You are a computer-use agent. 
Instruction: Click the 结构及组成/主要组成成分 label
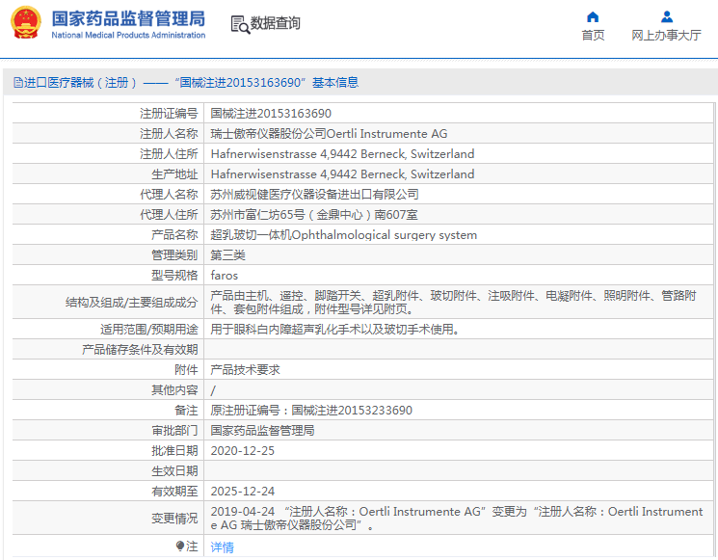[131, 303]
